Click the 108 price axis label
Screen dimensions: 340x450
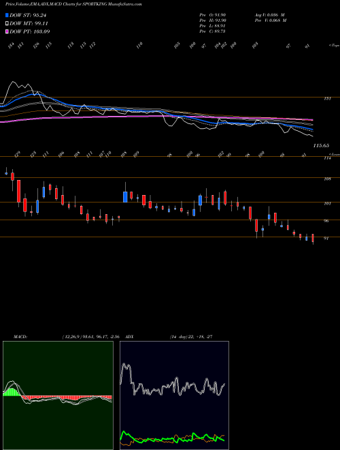327,179
